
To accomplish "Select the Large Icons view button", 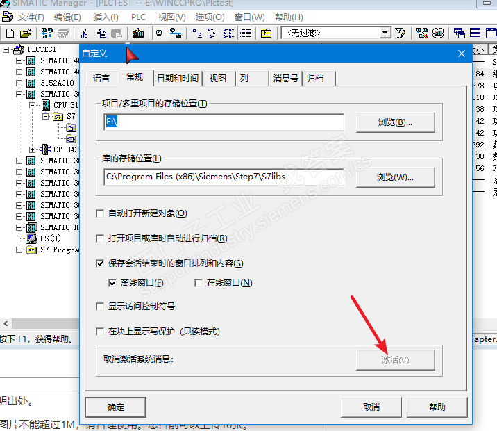I will [197, 33].
